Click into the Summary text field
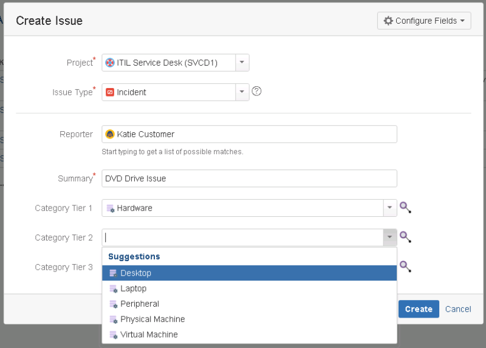 click(249, 179)
